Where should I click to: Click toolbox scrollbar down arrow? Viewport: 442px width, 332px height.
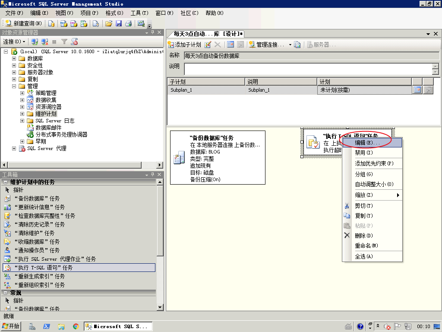tap(160, 307)
